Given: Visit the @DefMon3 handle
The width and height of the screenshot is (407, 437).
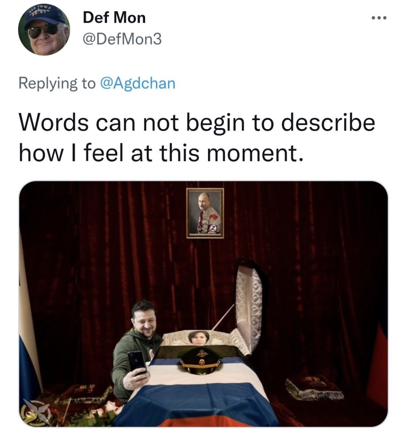Looking at the screenshot, I should tap(122, 39).
